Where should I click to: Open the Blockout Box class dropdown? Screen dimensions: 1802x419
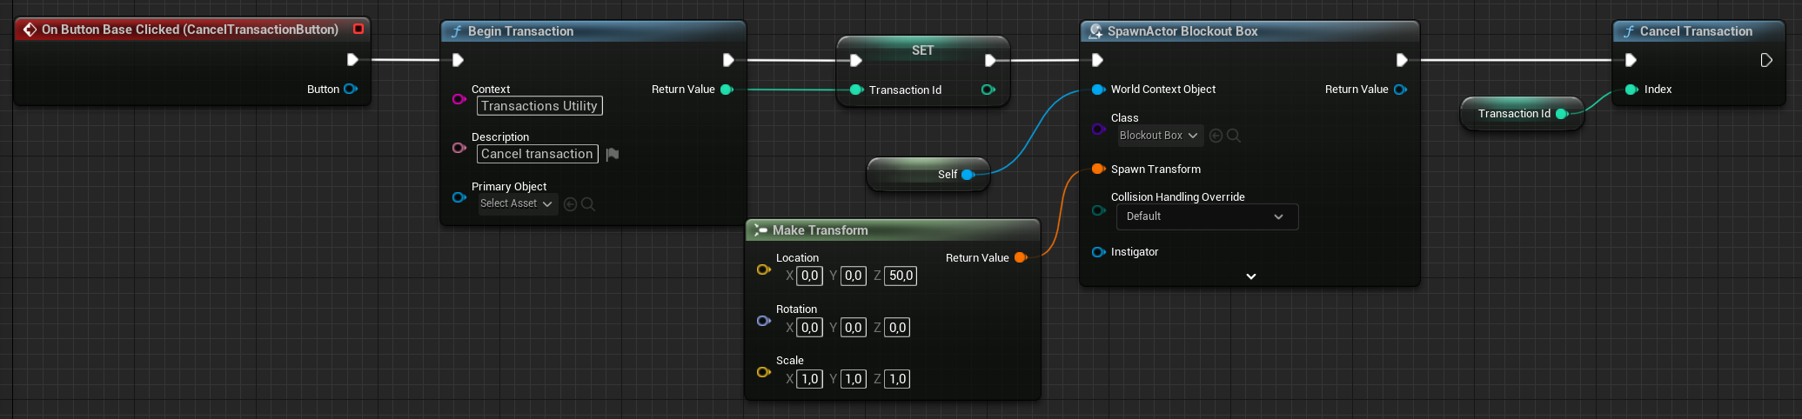coord(1159,136)
